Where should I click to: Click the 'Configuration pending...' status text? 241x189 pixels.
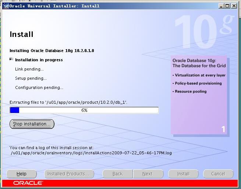[x=39, y=87]
